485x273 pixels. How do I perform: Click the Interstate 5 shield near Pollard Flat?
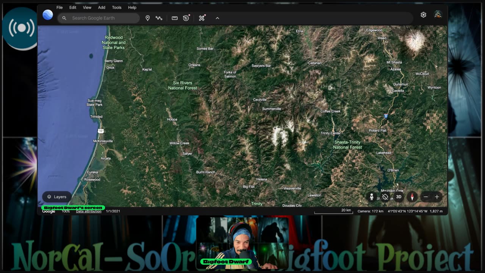386,116
